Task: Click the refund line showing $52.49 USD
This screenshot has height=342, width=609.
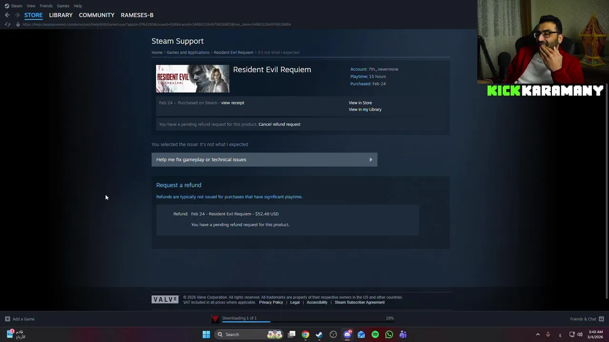Action: click(235, 214)
